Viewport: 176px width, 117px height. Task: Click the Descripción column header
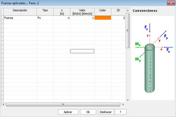tap(20, 12)
